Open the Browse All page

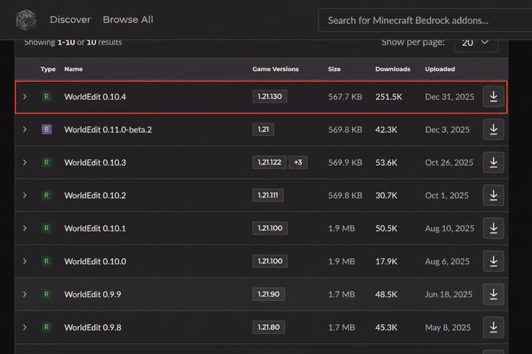[128, 19]
